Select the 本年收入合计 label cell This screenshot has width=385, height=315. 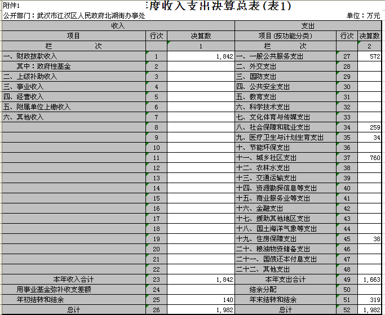[x=73, y=279]
